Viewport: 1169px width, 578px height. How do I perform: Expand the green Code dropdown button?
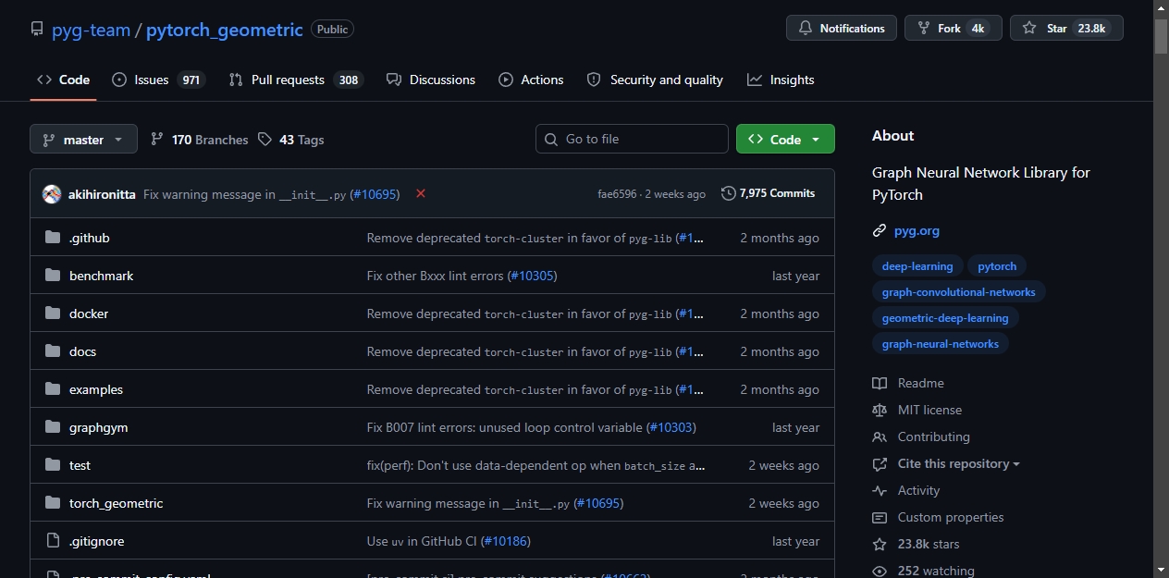click(785, 139)
